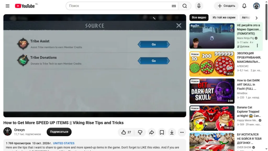Select the Автор chip
The height and width of the screenshot is (151, 268).
pos(246,18)
